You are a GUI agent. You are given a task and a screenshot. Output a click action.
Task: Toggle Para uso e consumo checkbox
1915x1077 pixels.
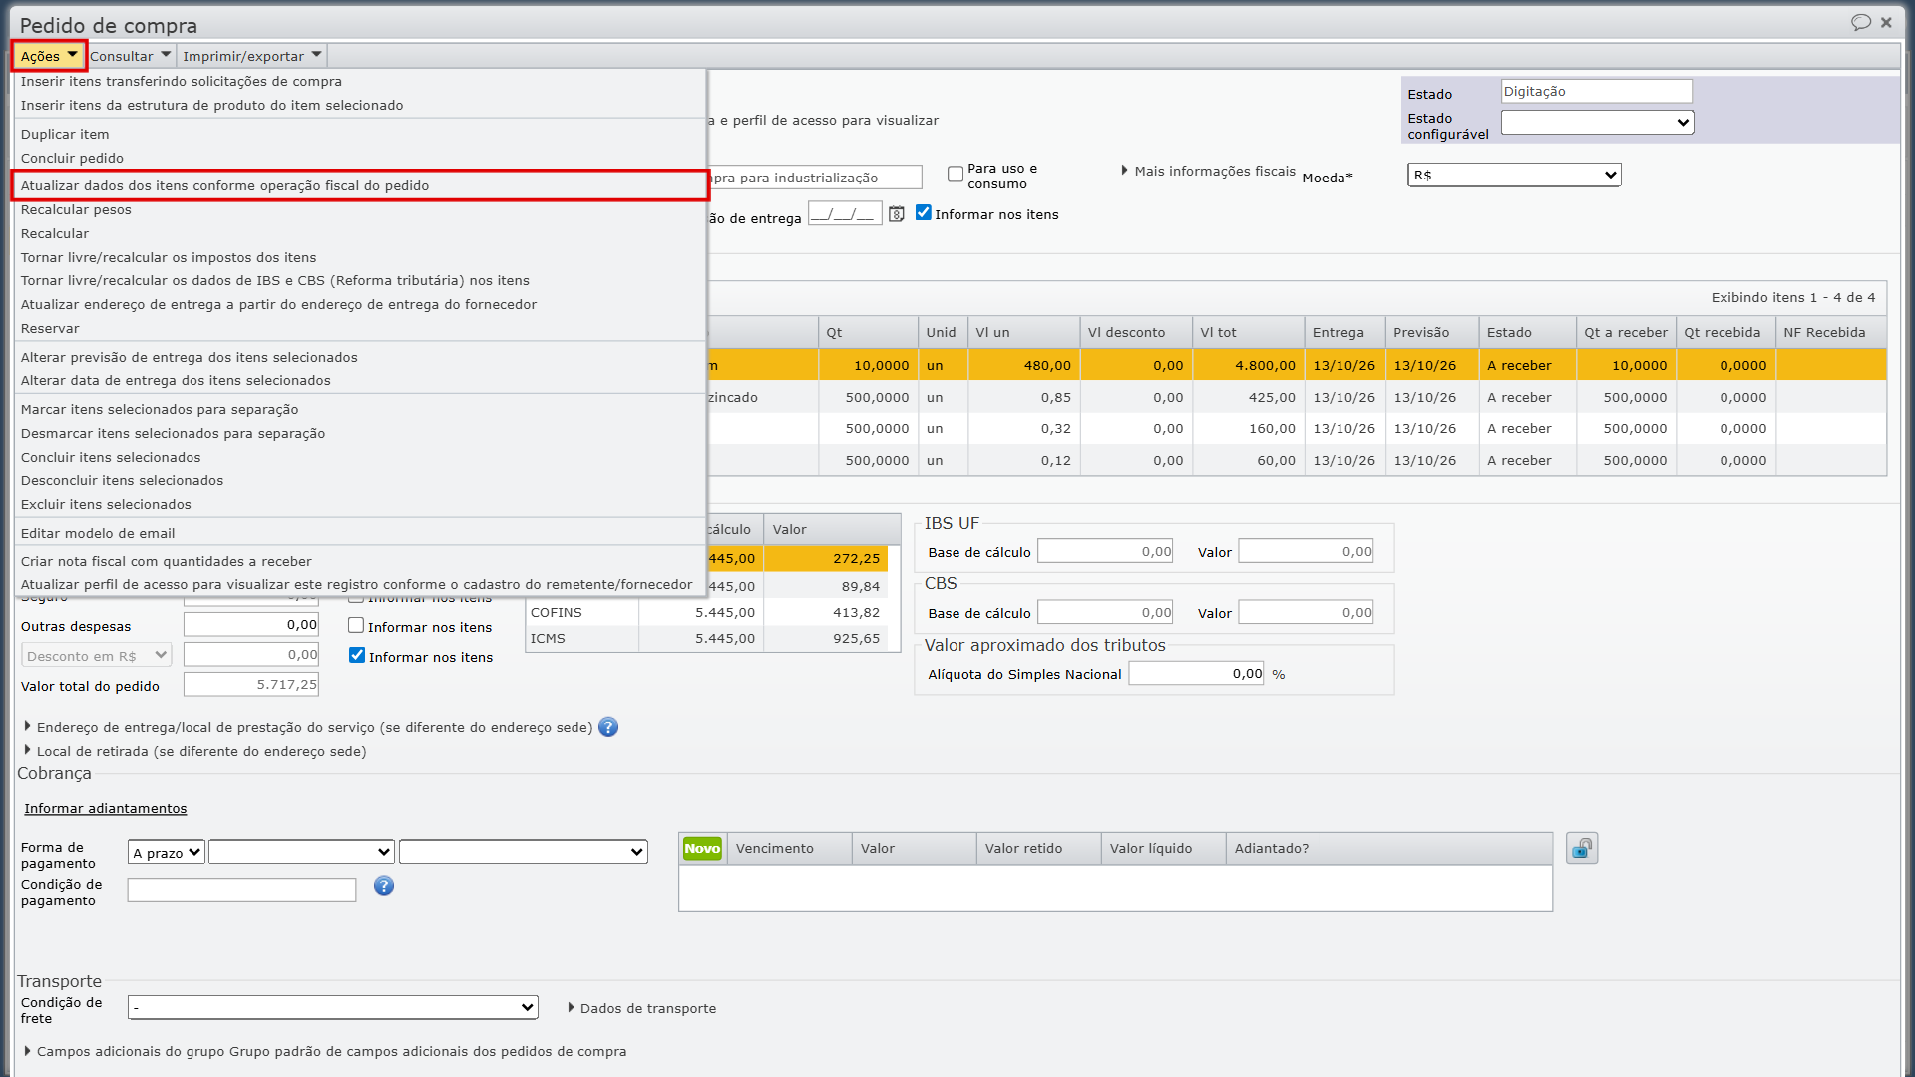[x=956, y=175]
